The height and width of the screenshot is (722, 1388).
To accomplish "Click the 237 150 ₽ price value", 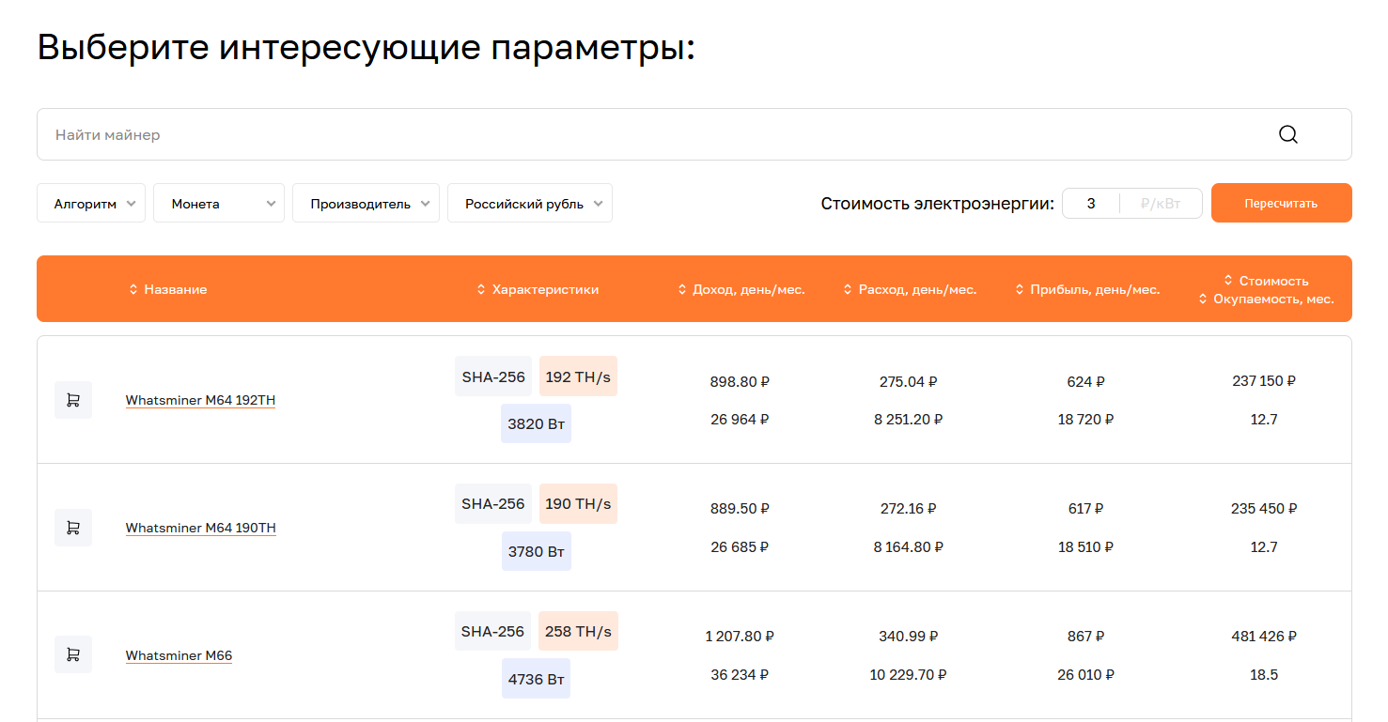I will tap(1264, 381).
